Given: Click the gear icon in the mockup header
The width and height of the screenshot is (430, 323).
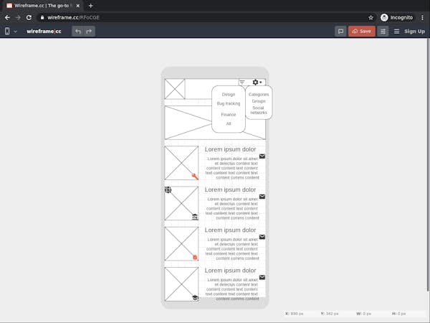Looking at the screenshot, I should pyautogui.click(x=255, y=82).
